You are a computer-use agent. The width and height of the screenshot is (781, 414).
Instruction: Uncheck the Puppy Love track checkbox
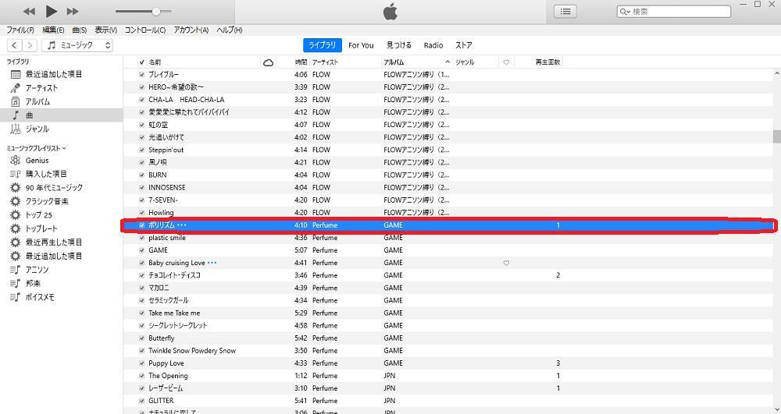coord(141,363)
